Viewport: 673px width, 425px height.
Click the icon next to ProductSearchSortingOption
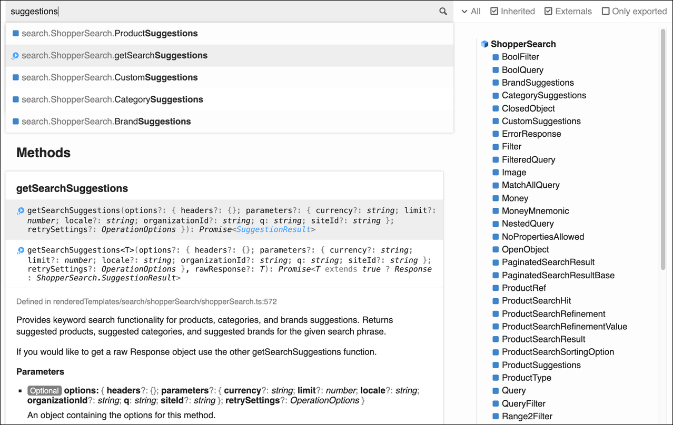[x=496, y=352]
